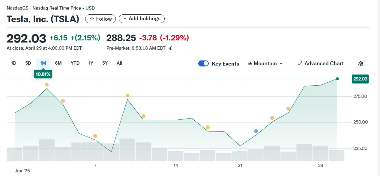Image resolution: width=380 pixels, height=176 pixels.
Task: Click the star icon in Follow button
Action: [92, 19]
